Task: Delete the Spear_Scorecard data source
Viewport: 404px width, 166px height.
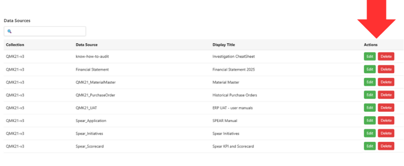Action: (x=386, y=146)
